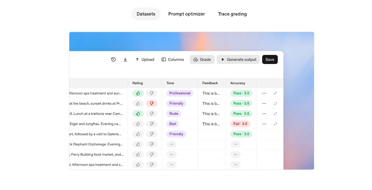Click the download arrow icon
Image resolution: width=372 pixels, height=190 pixels.
pyautogui.click(x=125, y=59)
